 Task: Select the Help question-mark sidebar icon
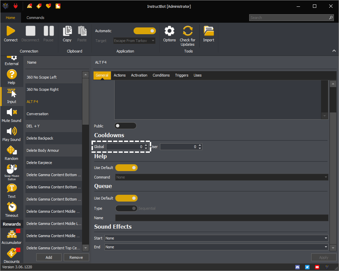click(x=12, y=75)
